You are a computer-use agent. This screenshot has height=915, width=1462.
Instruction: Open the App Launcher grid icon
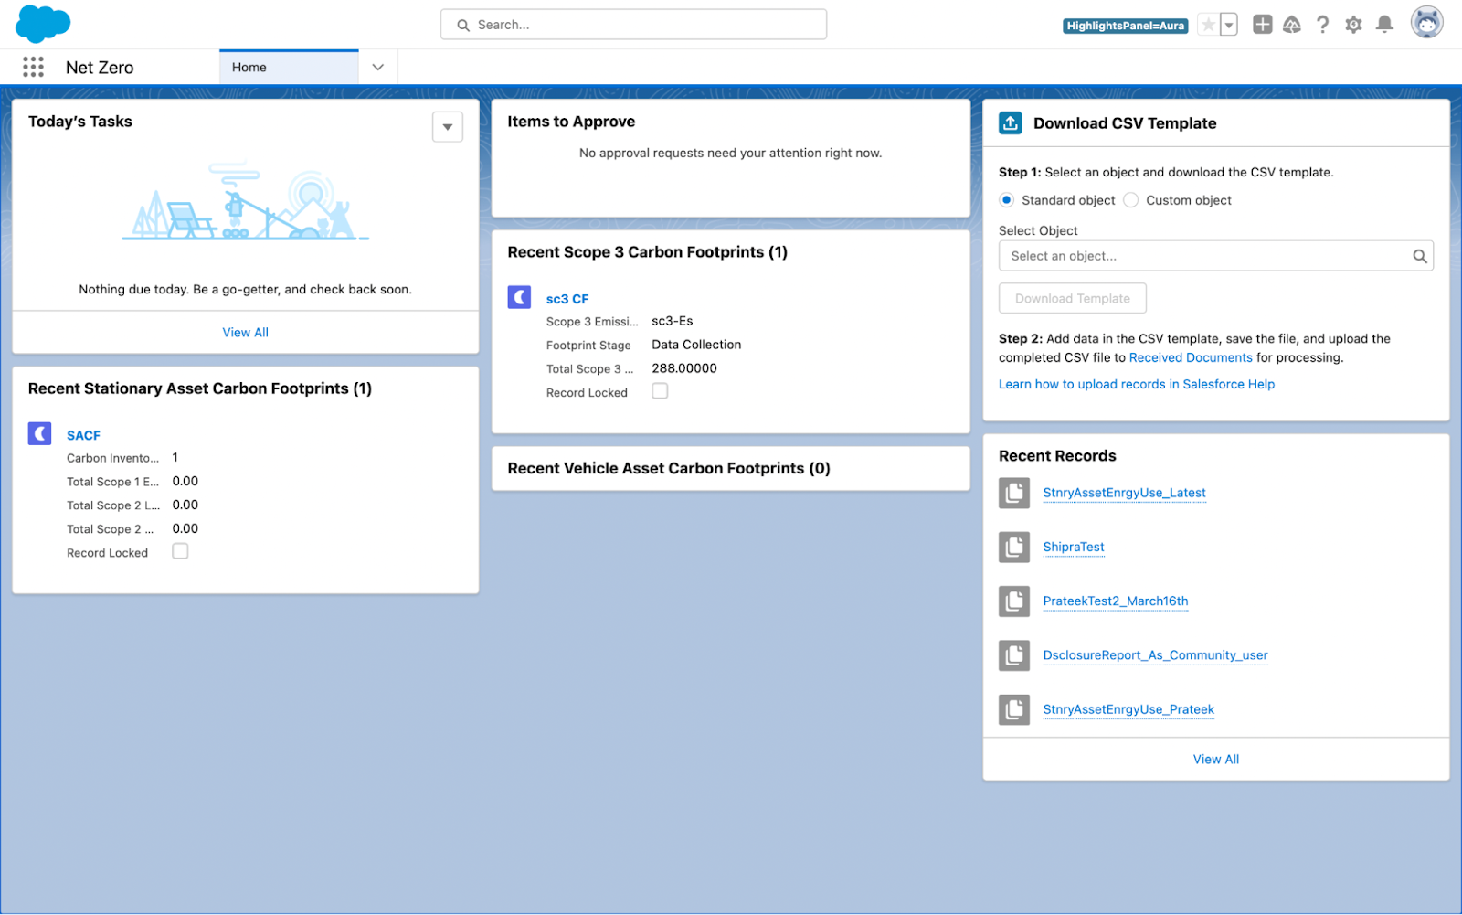tap(33, 67)
